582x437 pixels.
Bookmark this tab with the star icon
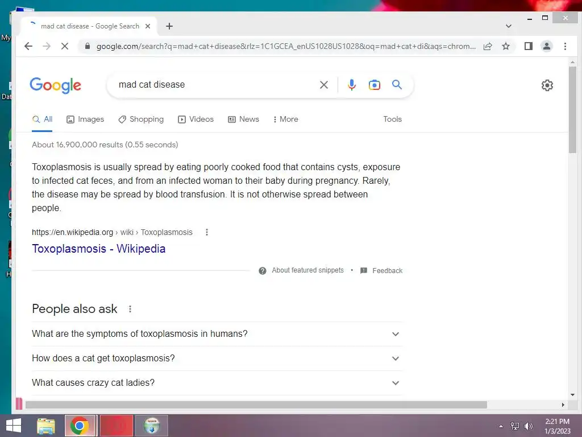click(x=505, y=46)
